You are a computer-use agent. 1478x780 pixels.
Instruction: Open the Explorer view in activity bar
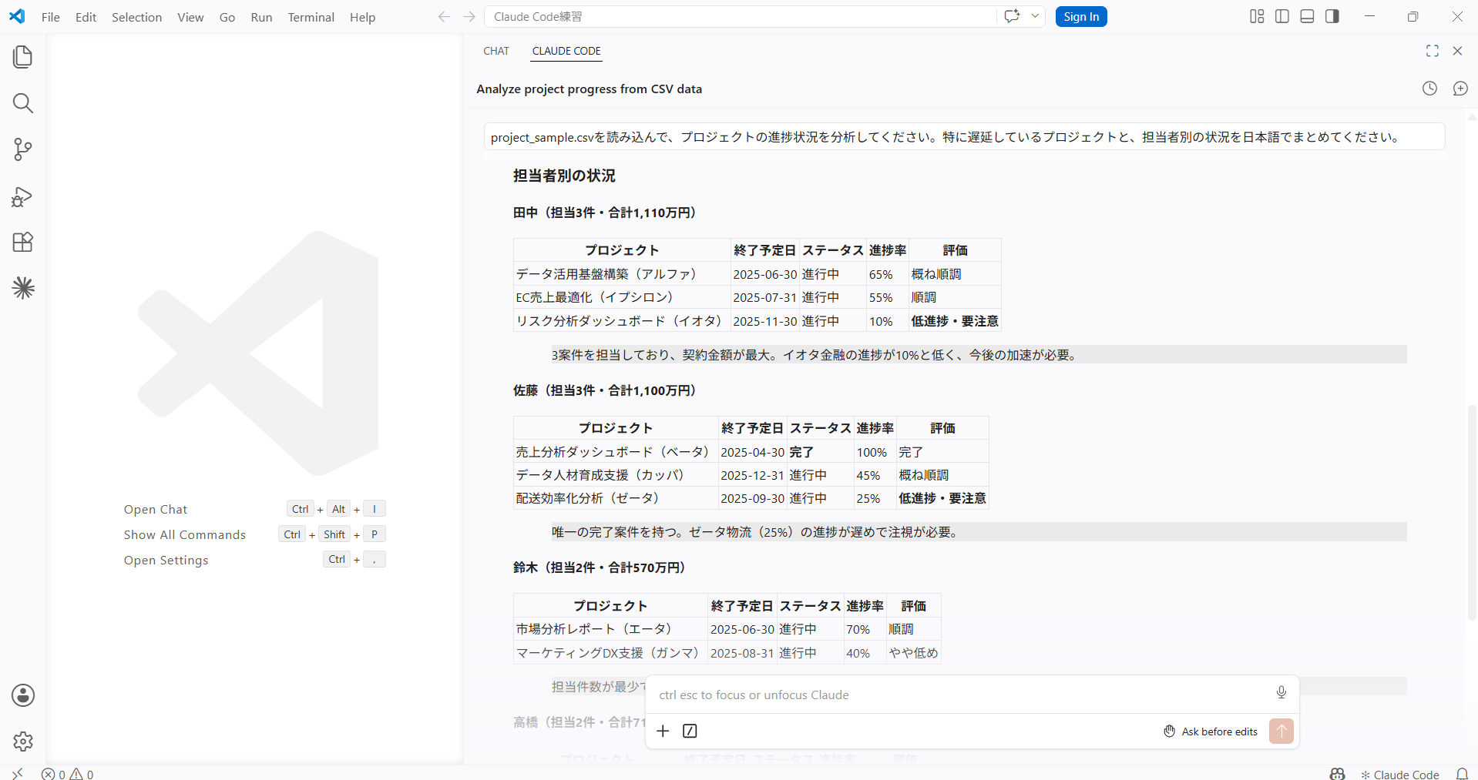coord(23,57)
